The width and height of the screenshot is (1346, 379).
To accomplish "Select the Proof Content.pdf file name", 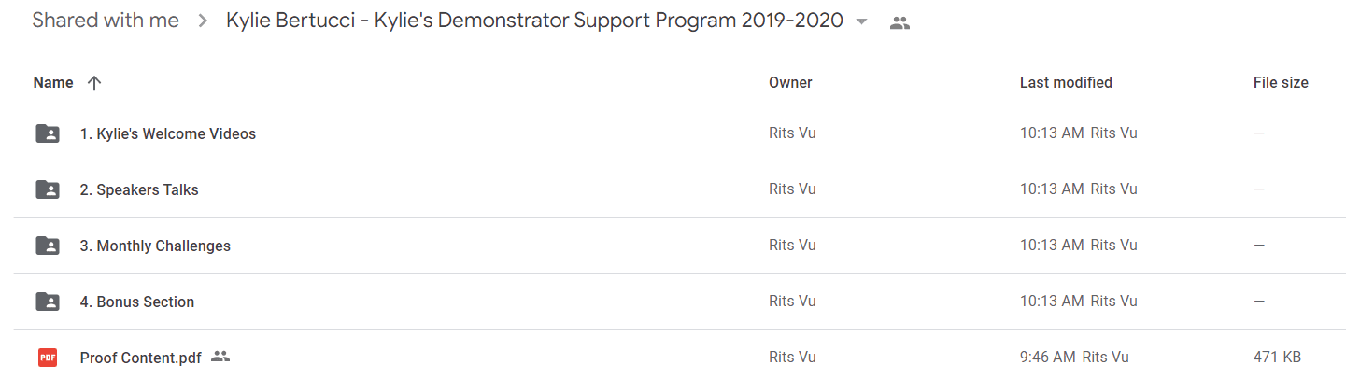I will 141,357.
